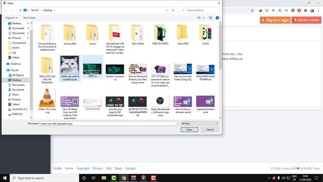This screenshot has height=182, width=323.
Task: Change the view layout icon
Action: tap(199, 18)
